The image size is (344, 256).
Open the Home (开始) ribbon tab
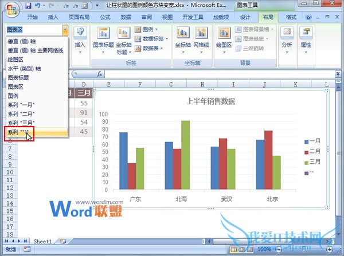pyautogui.click(x=33, y=17)
